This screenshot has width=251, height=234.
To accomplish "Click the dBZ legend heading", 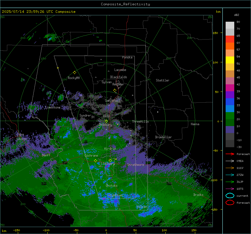I will pos(236,15).
